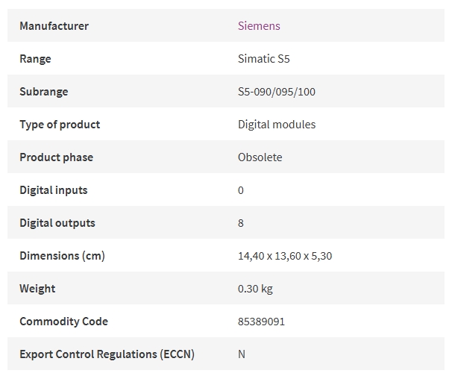Select the Digital modules value text
The image size is (452, 376).
coord(277,125)
